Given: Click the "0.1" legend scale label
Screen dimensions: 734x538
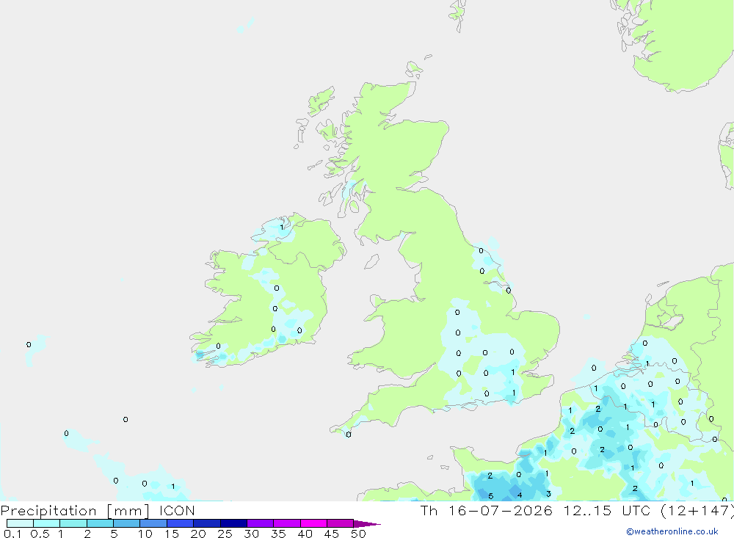Looking at the screenshot, I should point(12,534).
